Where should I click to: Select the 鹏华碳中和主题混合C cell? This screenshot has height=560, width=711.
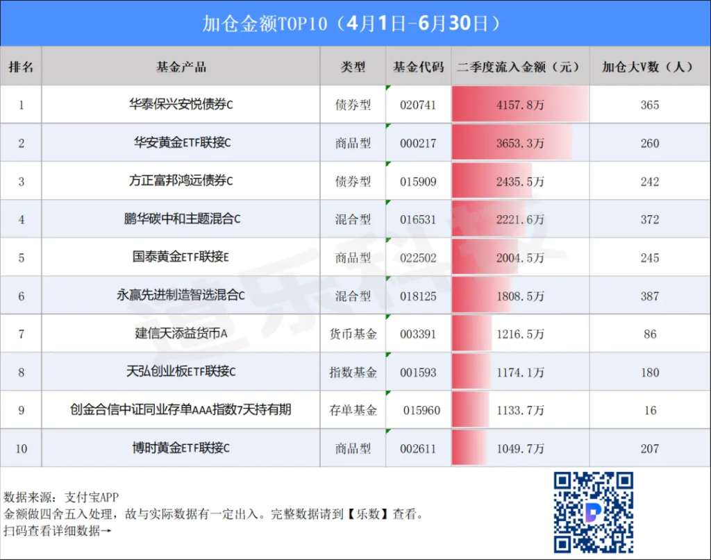[x=181, y=219]
